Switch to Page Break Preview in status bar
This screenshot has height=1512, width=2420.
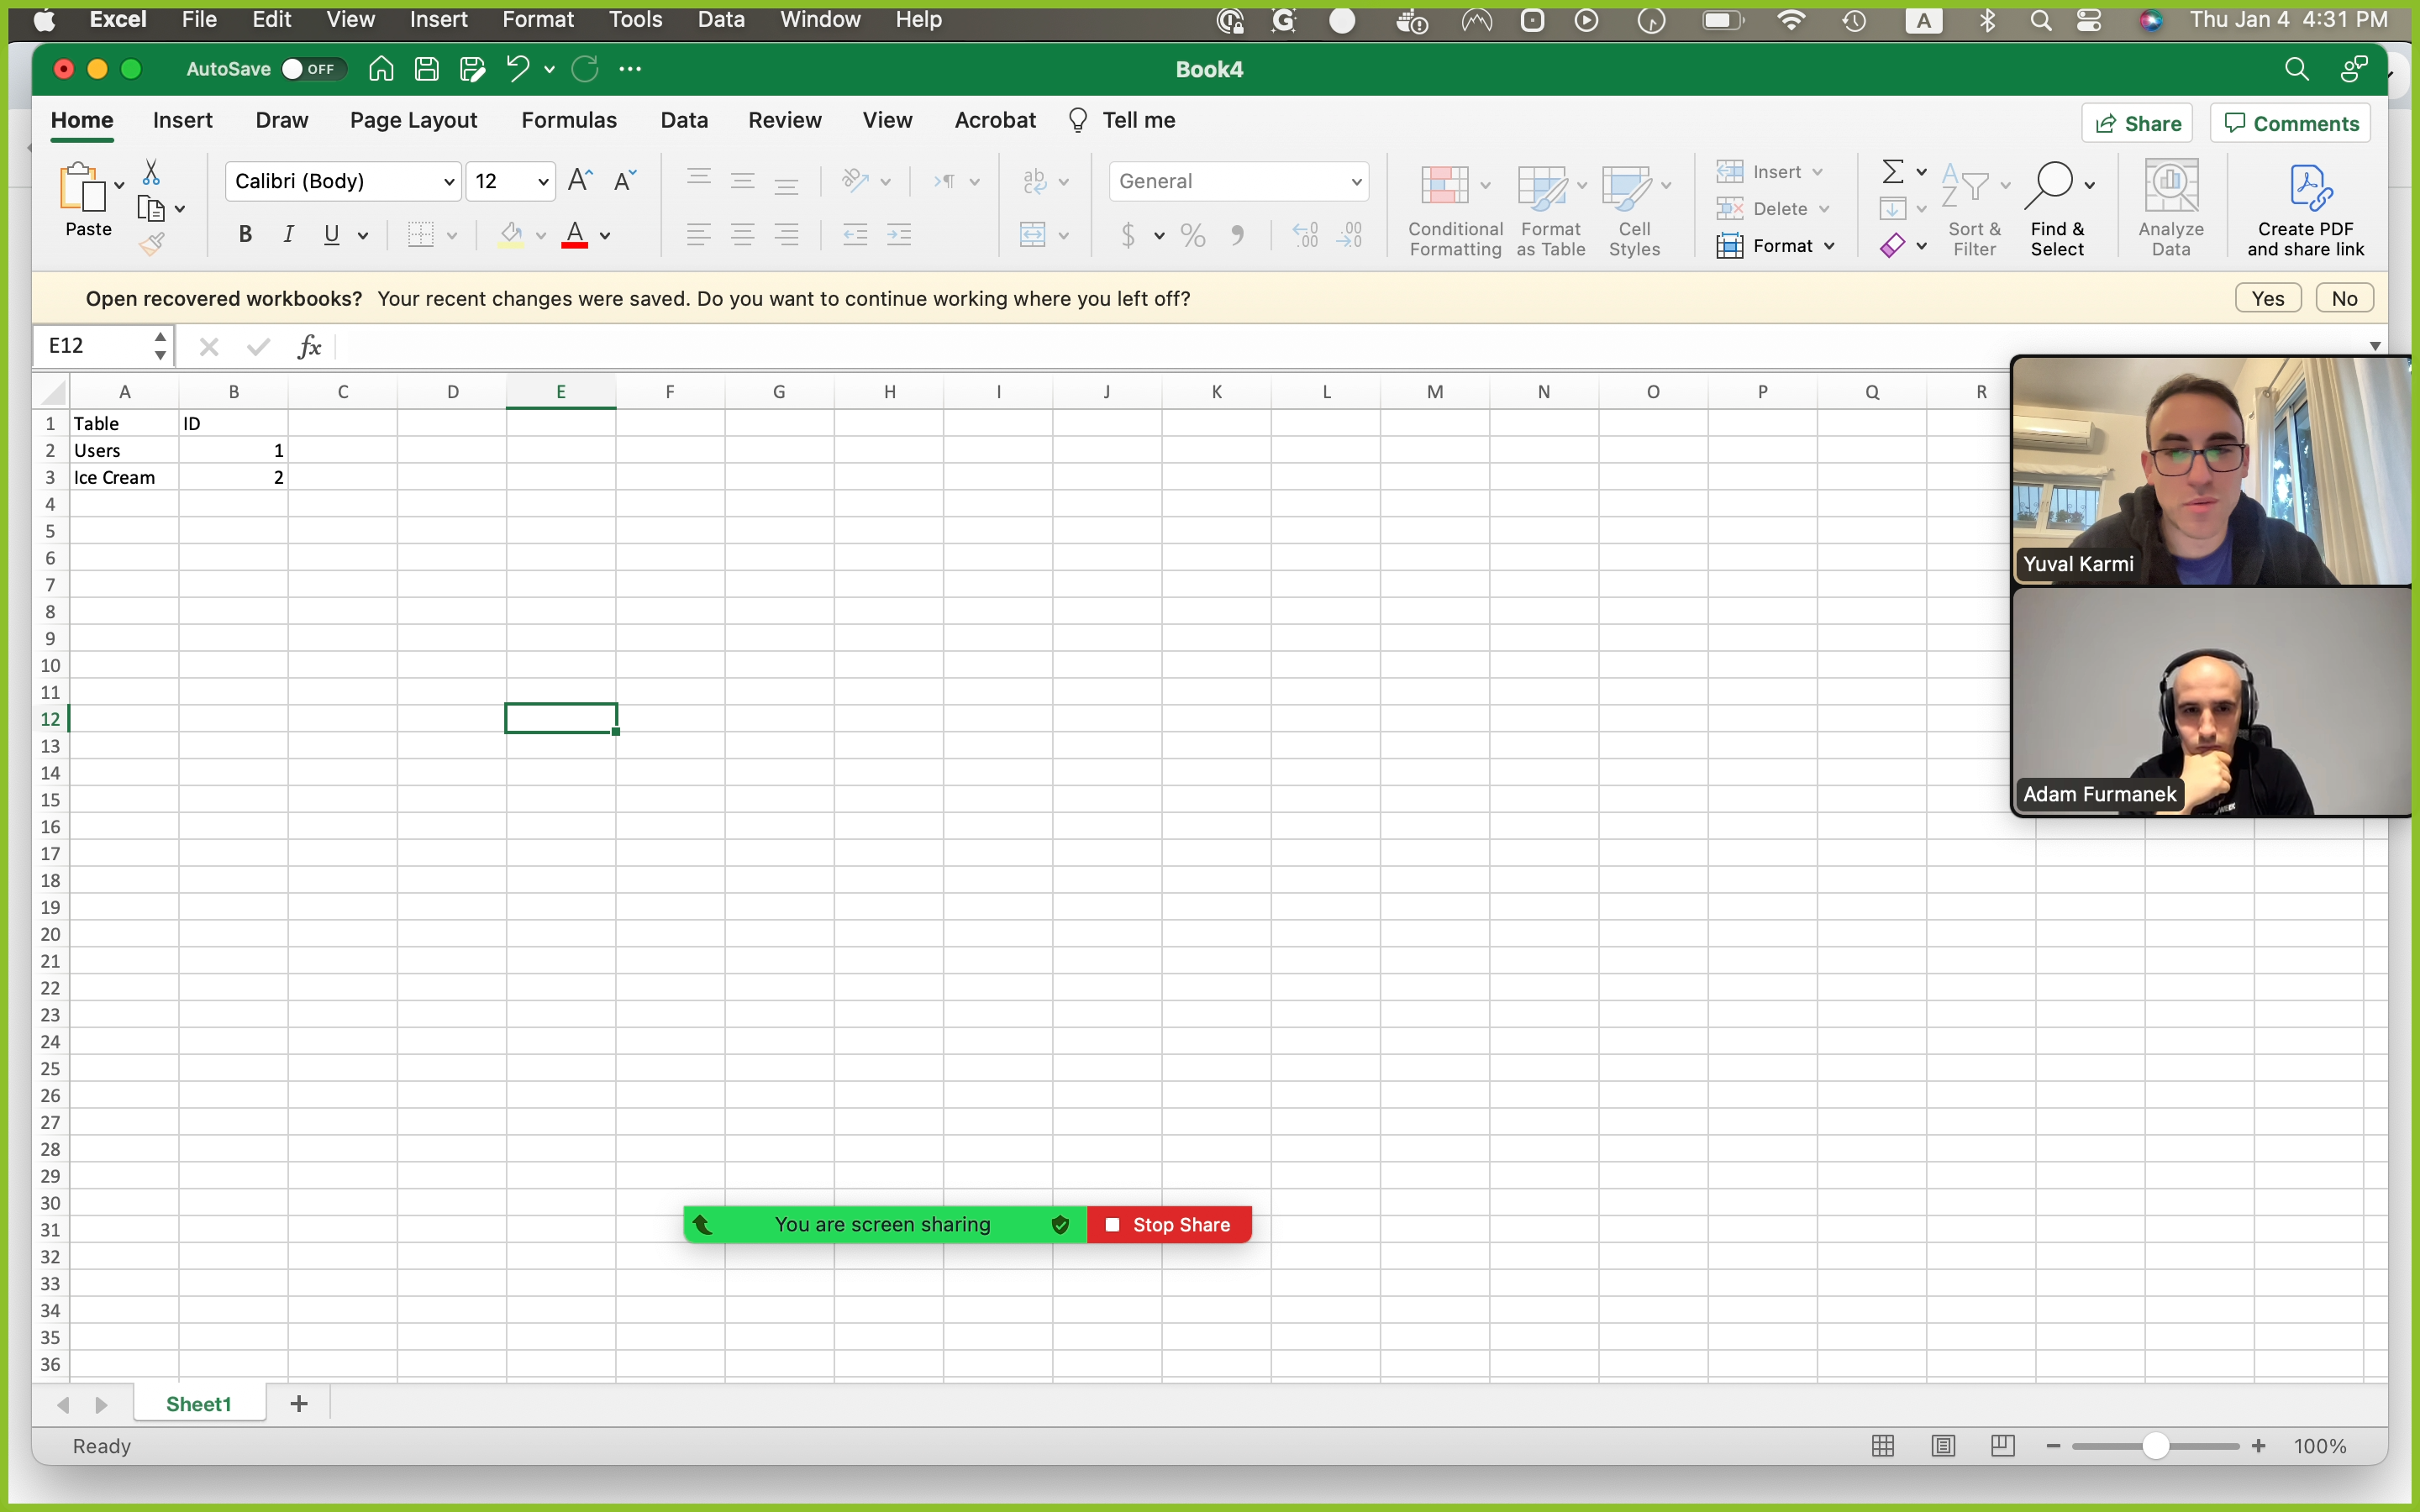coord(2003,1445)
